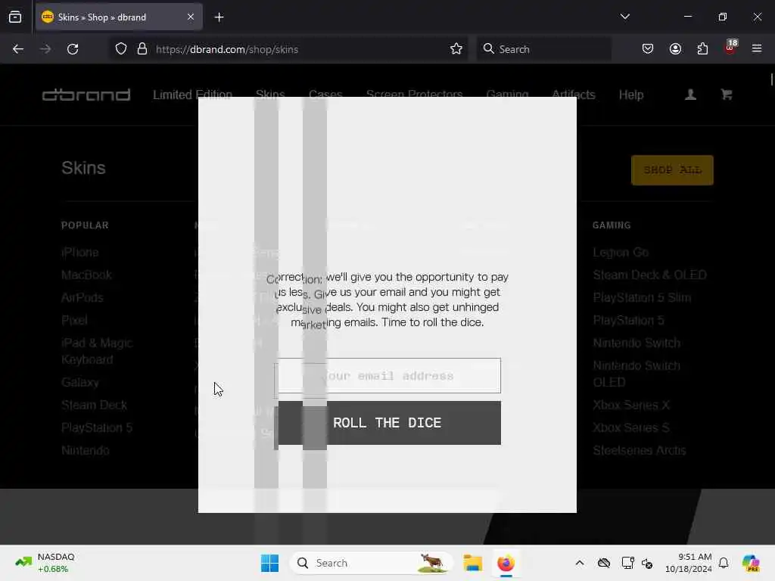Open muted volume tray icon
This screenshot has width=775, height=581.
tap(647, 563)
